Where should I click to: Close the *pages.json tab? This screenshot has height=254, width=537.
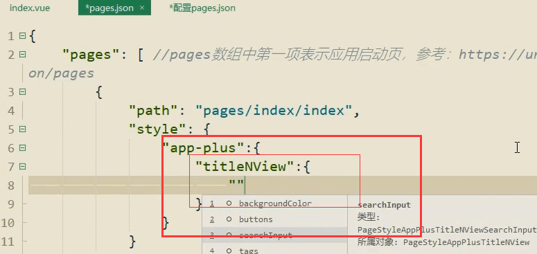(x=142, y=8)
